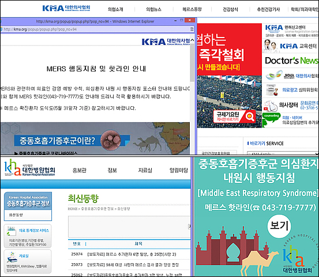
Task: Click the compatibility icon in the popup address bar
Action: pos(192,29)
